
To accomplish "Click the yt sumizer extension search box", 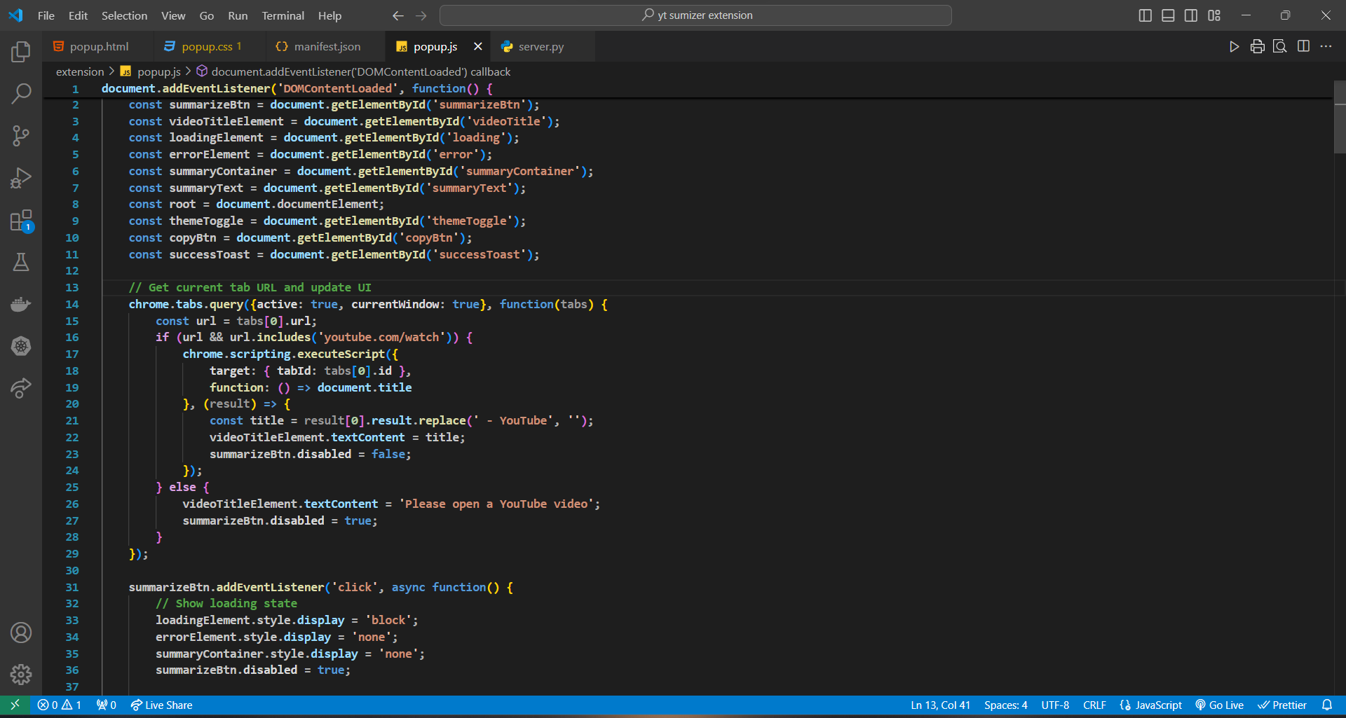I will point(695,15).
